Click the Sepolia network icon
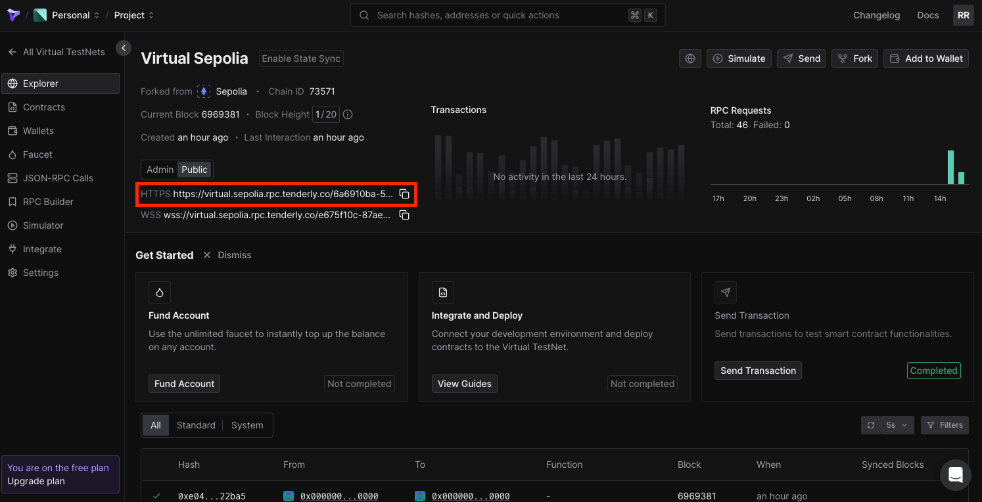 (x=204, y=91)
